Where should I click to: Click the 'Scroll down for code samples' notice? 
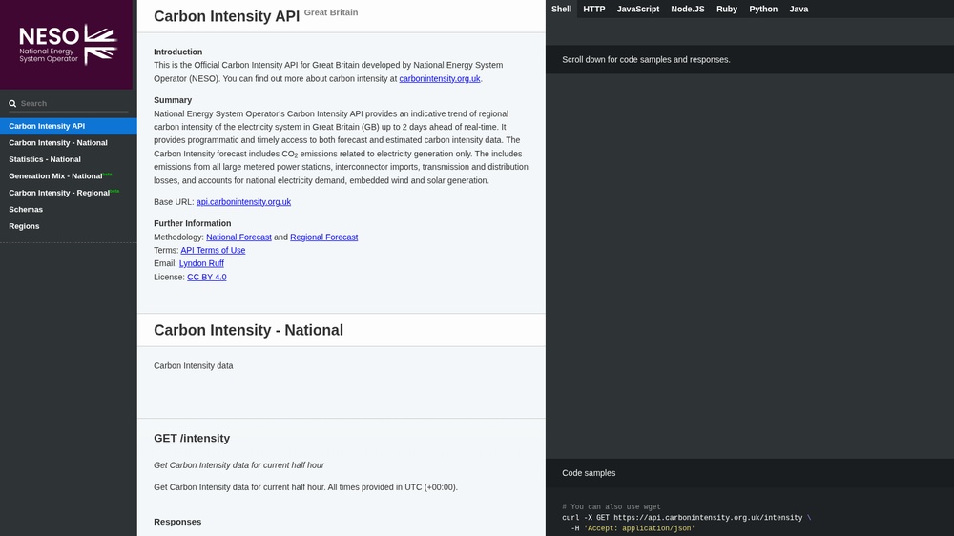pos(646,60)
